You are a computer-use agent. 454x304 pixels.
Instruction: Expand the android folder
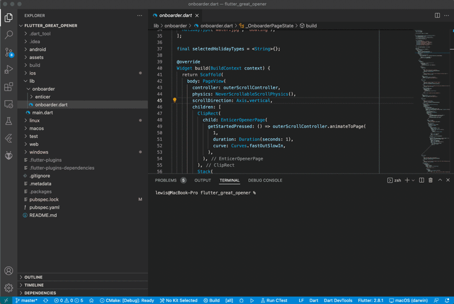pos(37,49)
